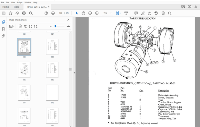This screenshot has width=200, height=127.
Task: Activate the Hand pan tool
Action: click(x=84, y=13)
